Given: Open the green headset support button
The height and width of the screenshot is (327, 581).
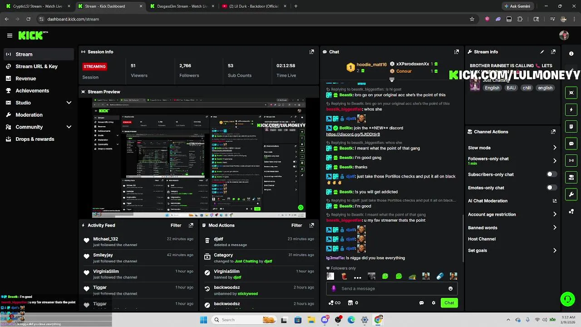Looking at the screenshot, I should [x=567, y=299].
